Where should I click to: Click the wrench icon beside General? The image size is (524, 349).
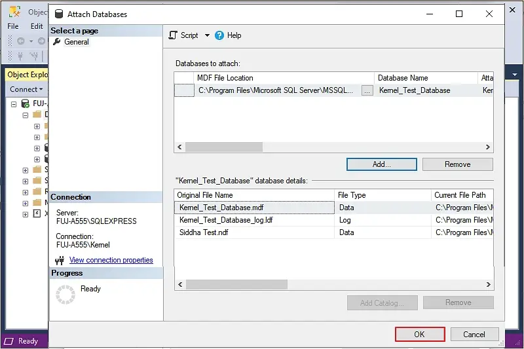57,42
